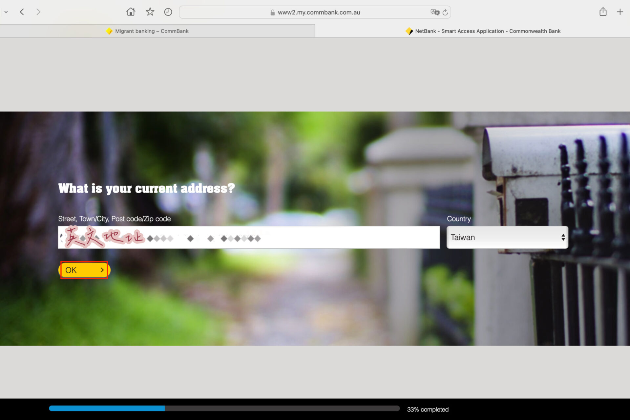Image resolution: width=630 pixels, height=420 pixels.
Task: Click the www2.my.commbank.com.au address bar
Action: tap(318, 12)
